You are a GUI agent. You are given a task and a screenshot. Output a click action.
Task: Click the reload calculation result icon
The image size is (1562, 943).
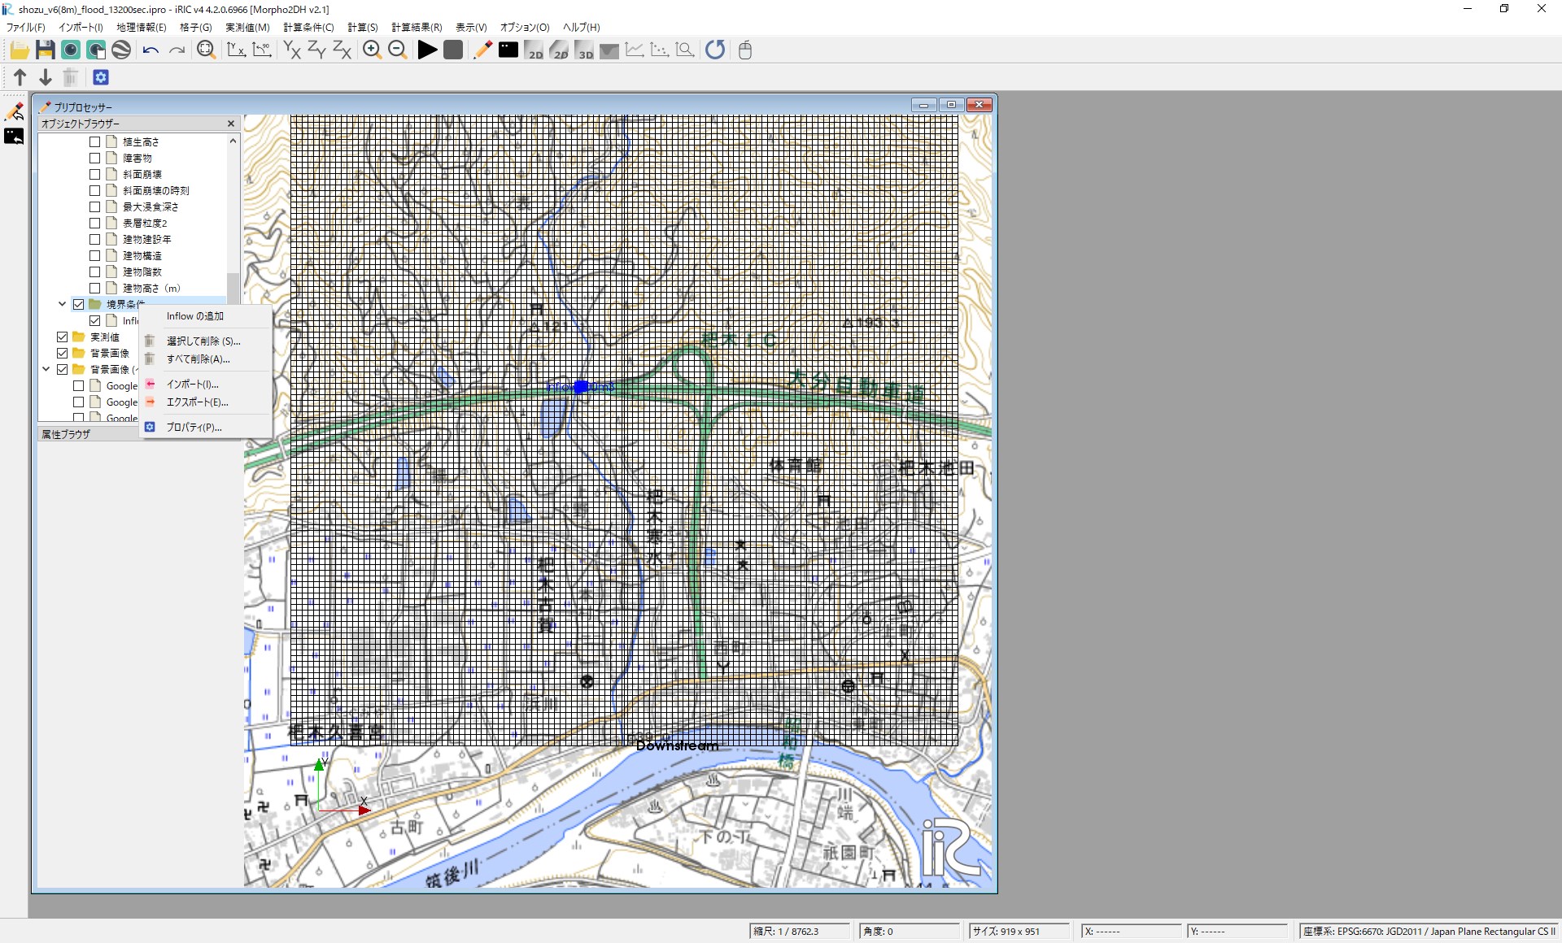click(715, 50)
